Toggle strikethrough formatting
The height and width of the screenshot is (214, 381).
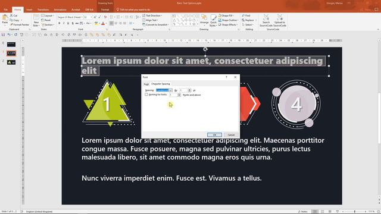(77, 24)
